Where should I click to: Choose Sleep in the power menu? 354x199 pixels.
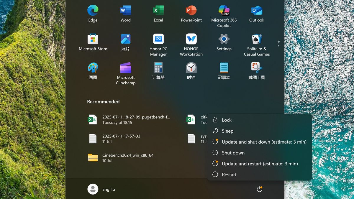coord(227,131)
